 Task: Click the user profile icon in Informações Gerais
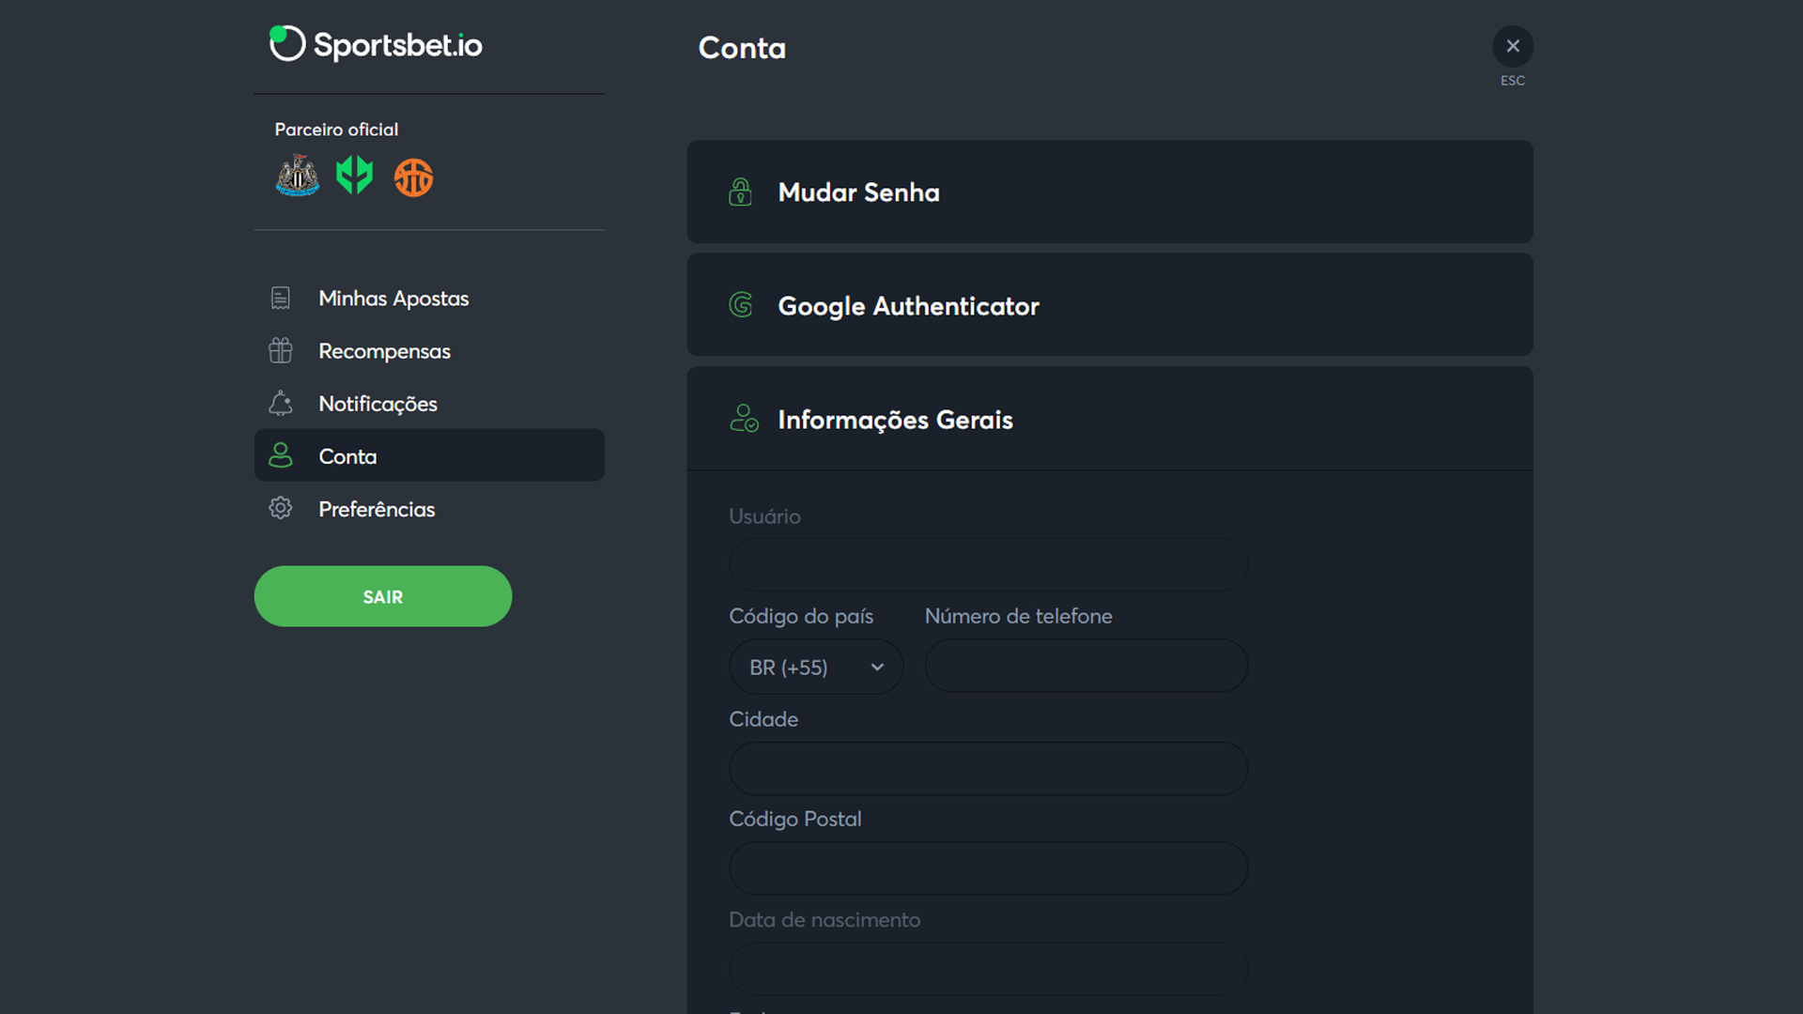click(741, 419)
